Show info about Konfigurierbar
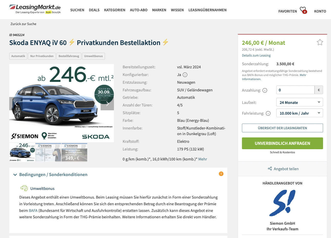 pos(185,75)
